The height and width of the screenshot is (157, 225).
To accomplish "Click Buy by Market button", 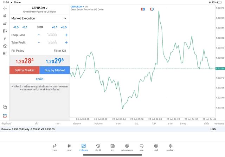I will [x=55, y=70].
